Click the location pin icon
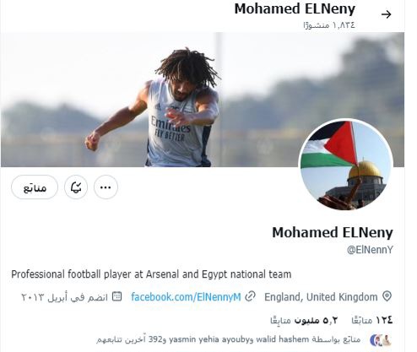The height and width of the screenshot is (352, 417). point(387,296)
